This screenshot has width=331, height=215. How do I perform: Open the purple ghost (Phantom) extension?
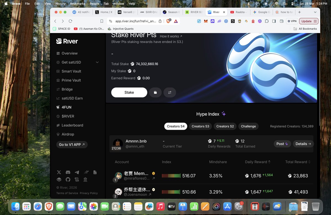pyautogui.click(x=219, y=21)
